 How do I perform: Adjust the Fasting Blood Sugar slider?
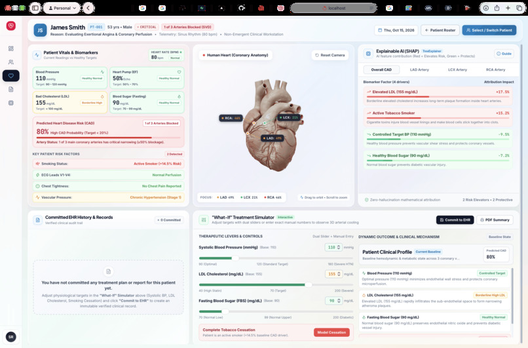point(276,311)
